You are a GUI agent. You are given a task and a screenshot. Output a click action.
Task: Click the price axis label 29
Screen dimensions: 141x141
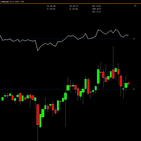[134, 39]
